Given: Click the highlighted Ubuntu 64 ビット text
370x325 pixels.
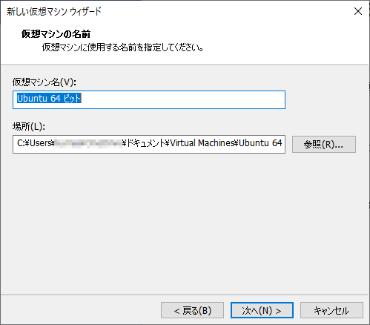Looking at the screenshot, I should pyautogui.click(x=49, y=99).
